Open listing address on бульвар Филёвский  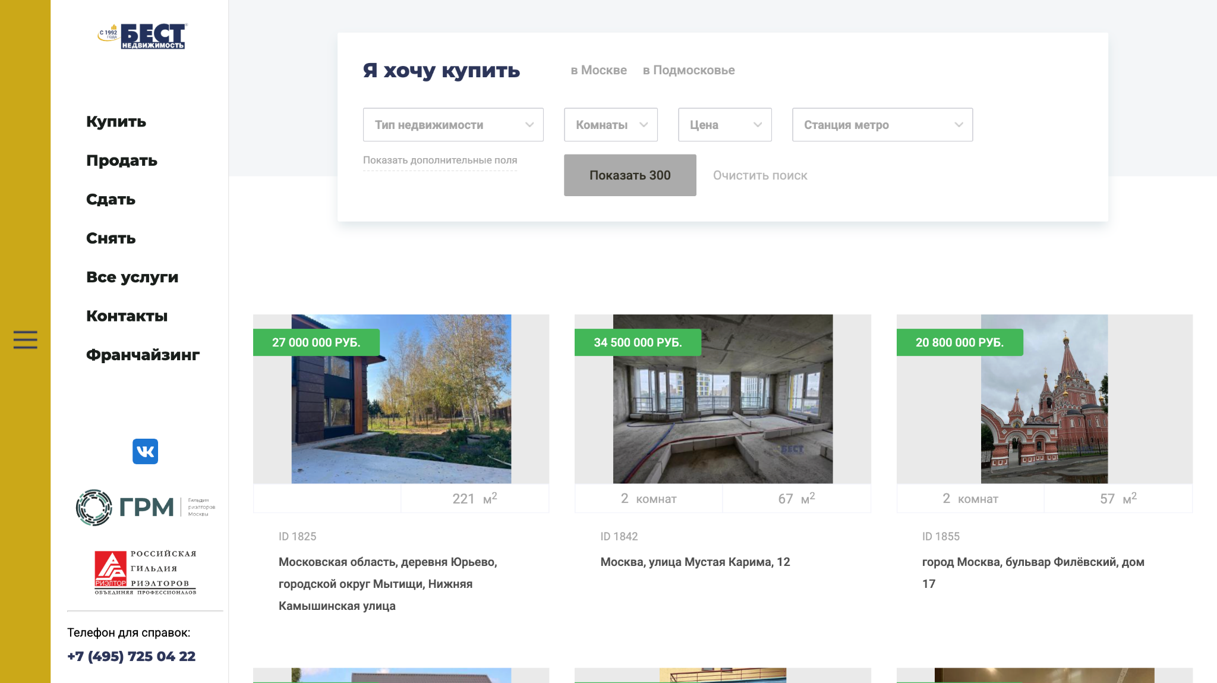coord(1033,572)
